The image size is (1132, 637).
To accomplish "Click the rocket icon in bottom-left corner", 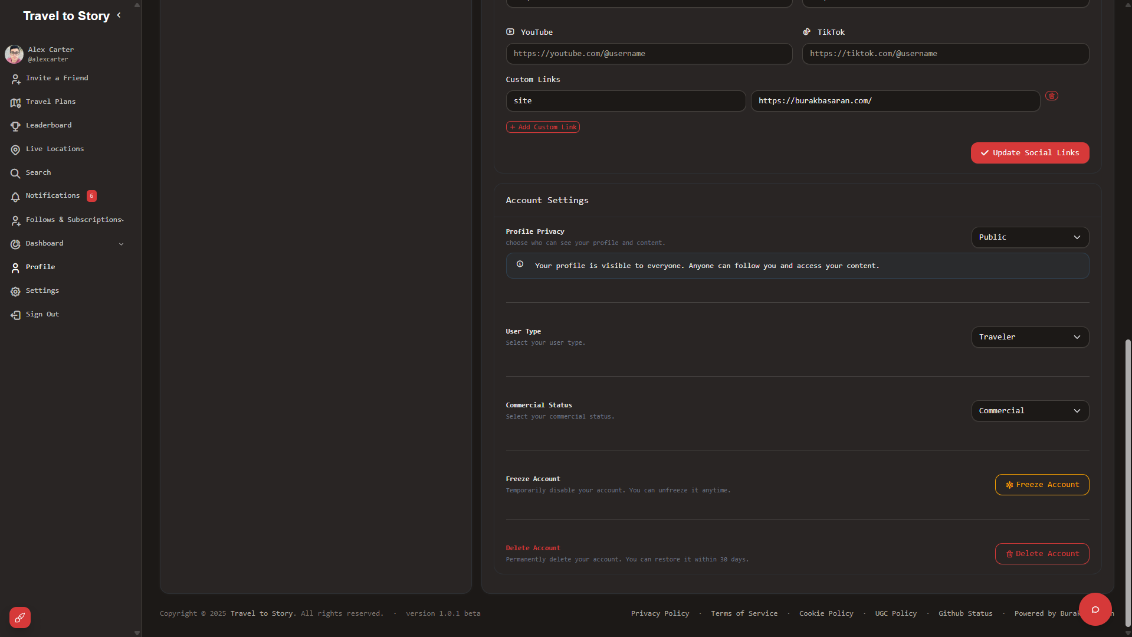I will (x=20, y=618).
